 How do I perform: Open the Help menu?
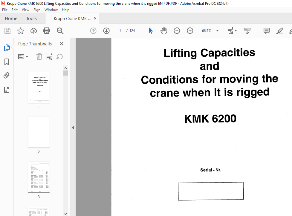tap(65, 10)
